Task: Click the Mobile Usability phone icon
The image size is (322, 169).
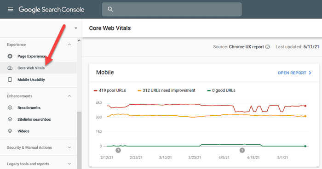Action: click(x=10, y=79)
